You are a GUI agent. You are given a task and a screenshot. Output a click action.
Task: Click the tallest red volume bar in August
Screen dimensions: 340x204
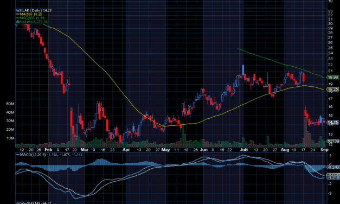coord(305,132)
